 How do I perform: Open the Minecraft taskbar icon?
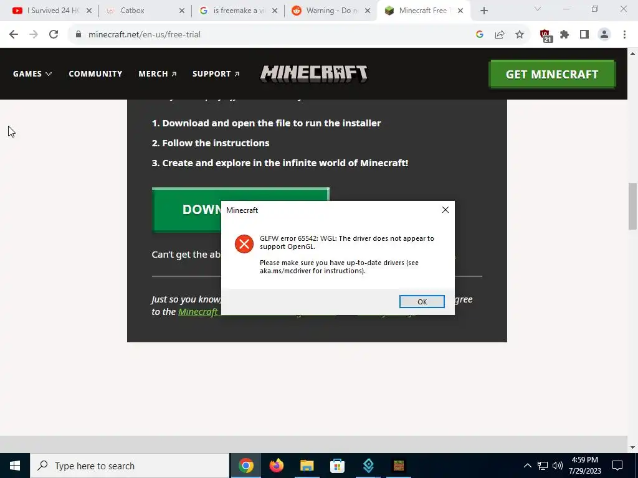[398, 466]
